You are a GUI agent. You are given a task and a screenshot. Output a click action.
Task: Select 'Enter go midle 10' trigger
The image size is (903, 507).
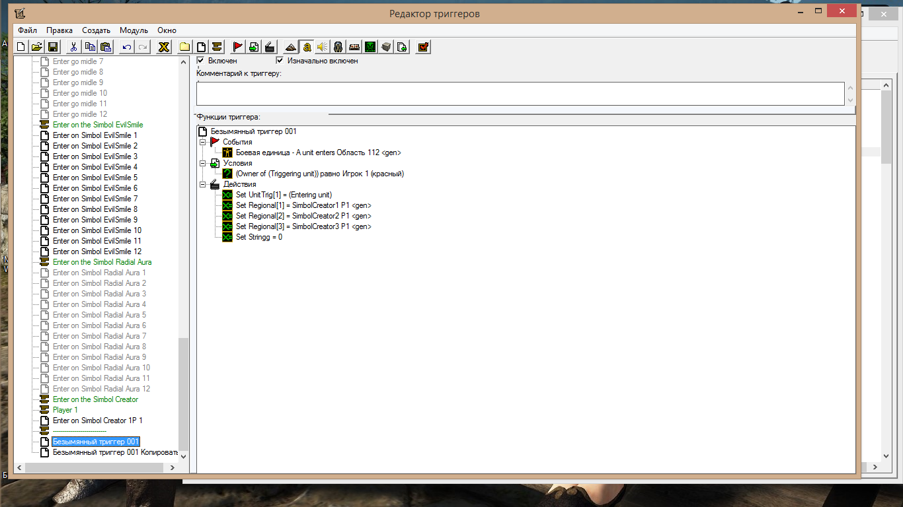click(79, 93)
